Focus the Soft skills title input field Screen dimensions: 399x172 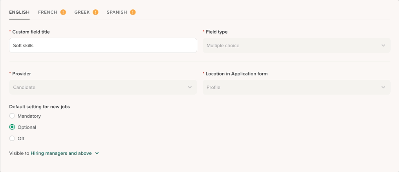pyautogui.click(x=103, y=45)
